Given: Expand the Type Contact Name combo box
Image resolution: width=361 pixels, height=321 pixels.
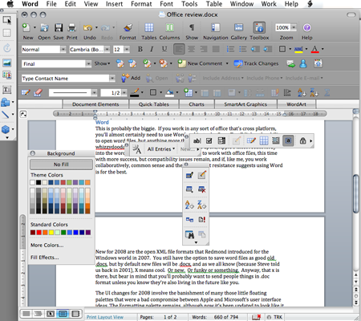Looking at the screenshot, I should pos(112,79).
